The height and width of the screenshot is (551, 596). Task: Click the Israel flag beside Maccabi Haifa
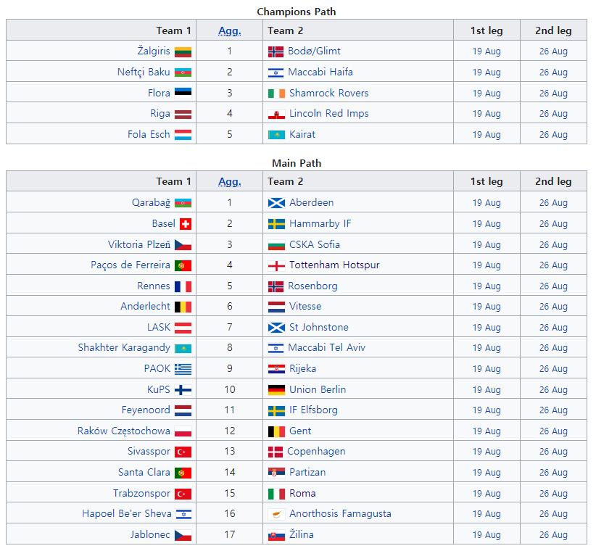point(276,72)
